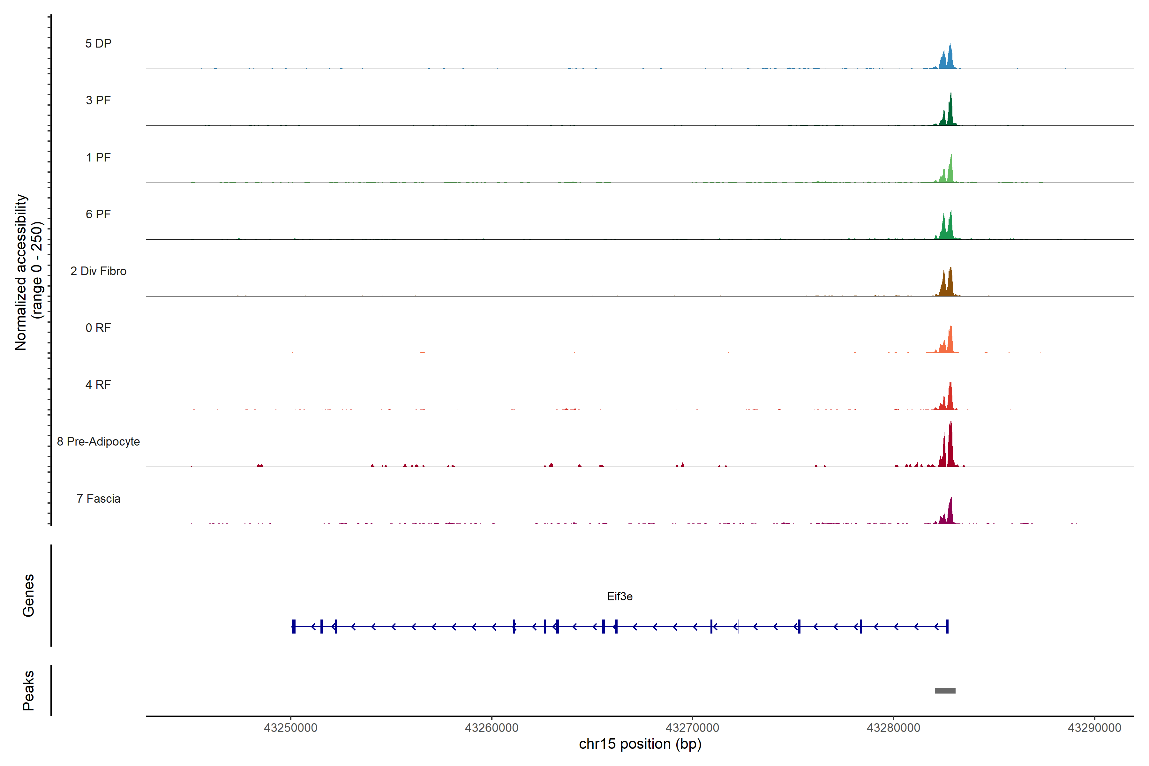Click the 7 Fascia track label
The width and height of the screenshot is (1149, 766).
tap(98, 499)
